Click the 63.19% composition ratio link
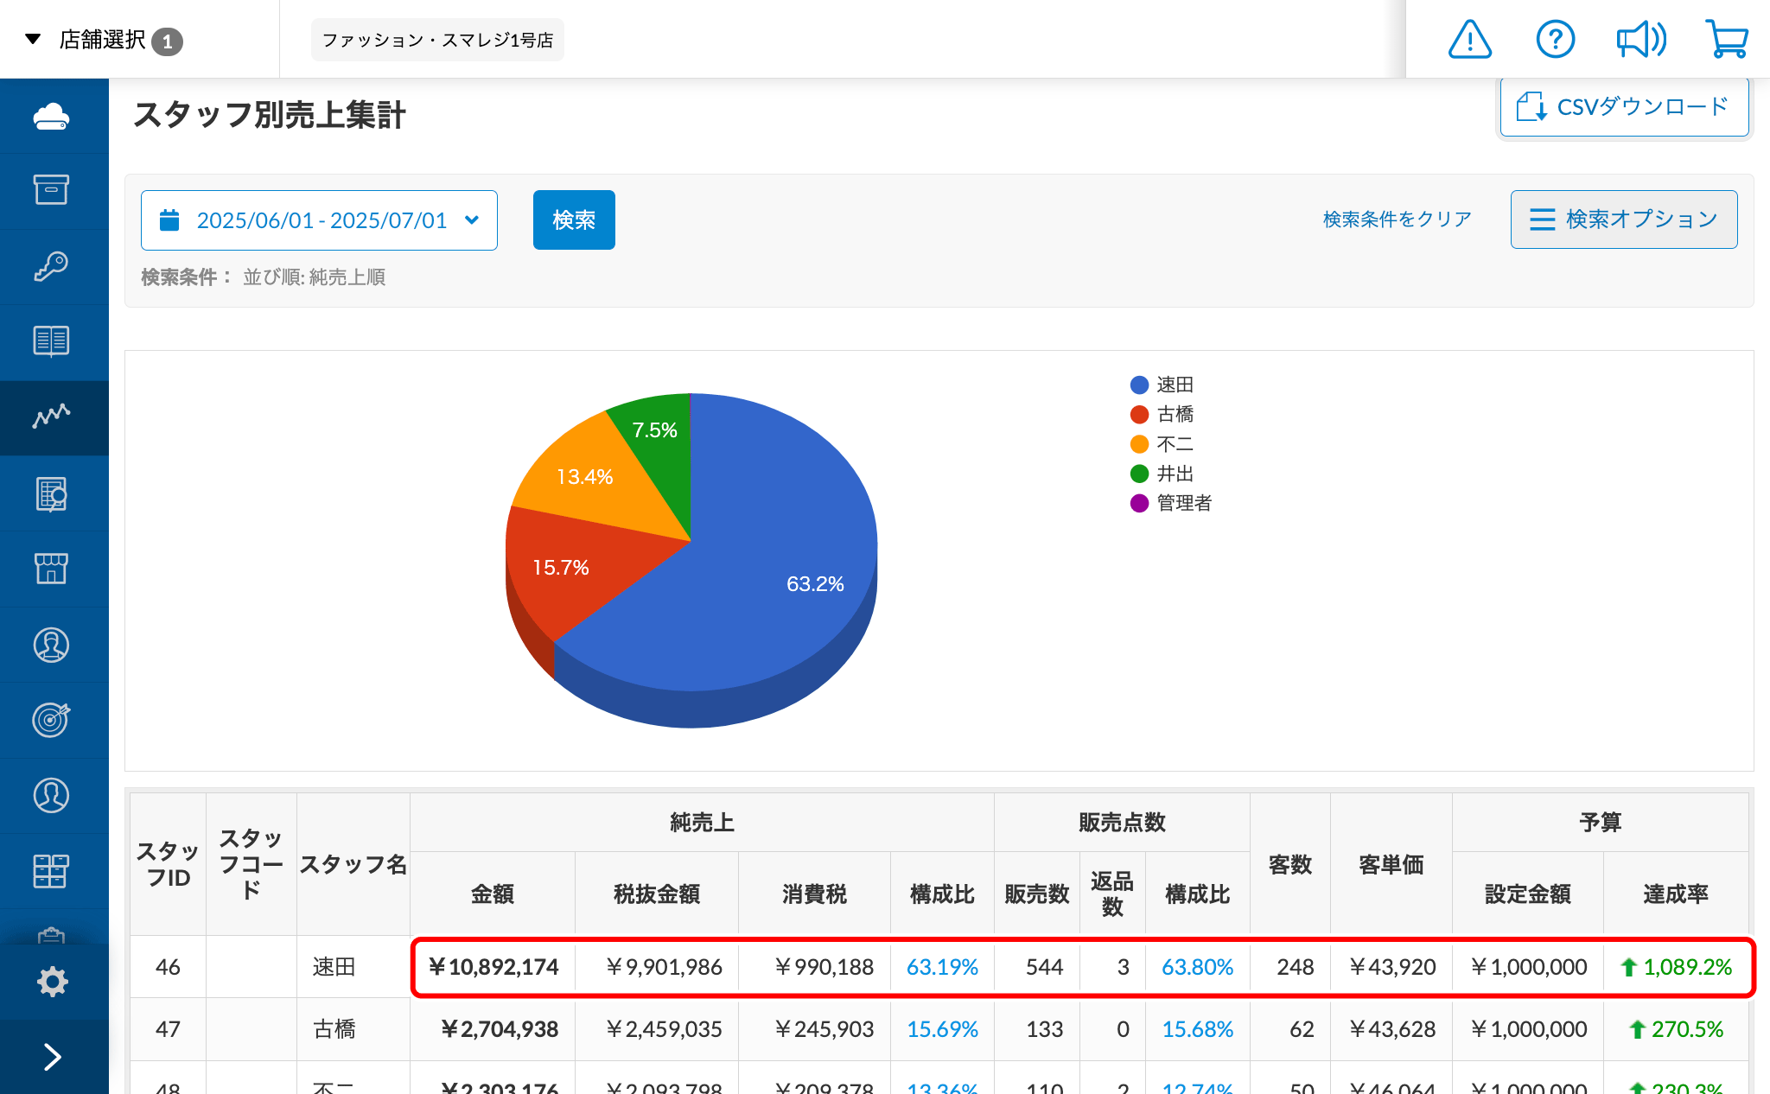 (941, 967)
